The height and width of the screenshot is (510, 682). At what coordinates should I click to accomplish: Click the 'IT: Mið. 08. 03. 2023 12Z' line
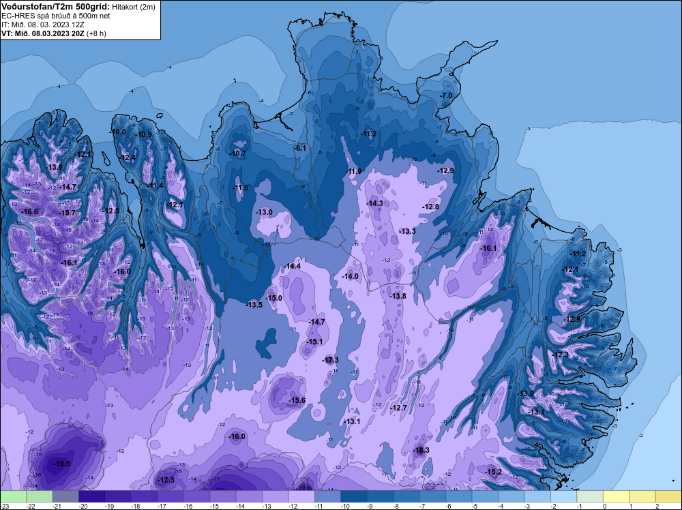pyautogui.click(x=42, y=25)
